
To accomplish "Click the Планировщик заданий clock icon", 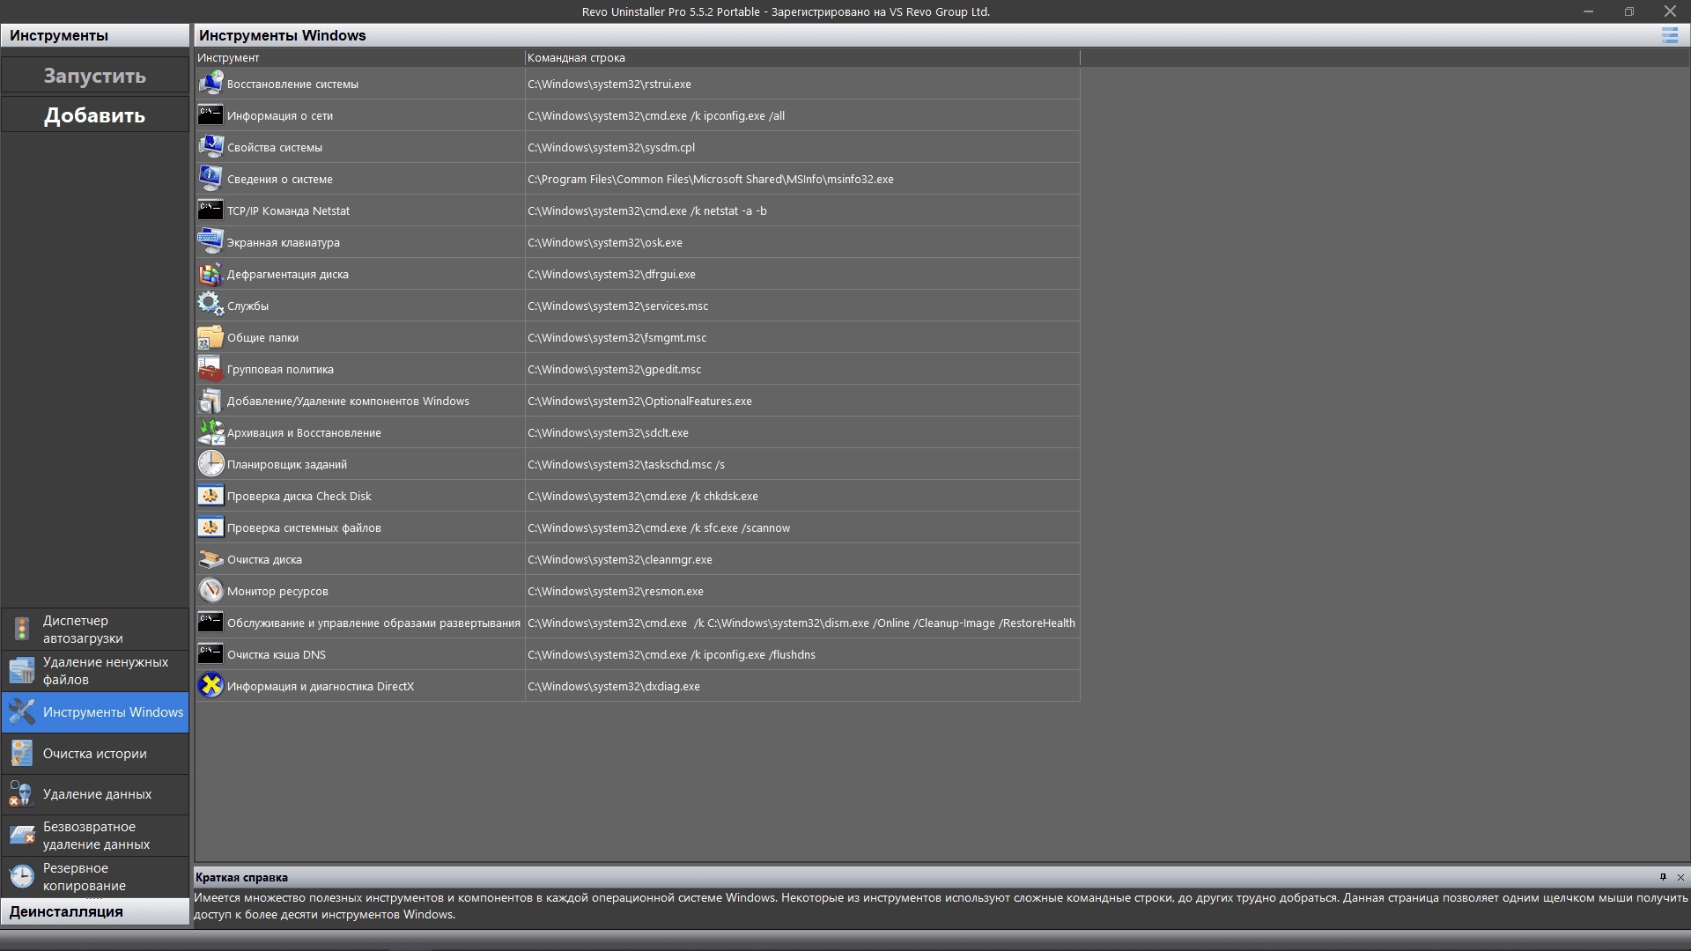I will click(210, 464).
